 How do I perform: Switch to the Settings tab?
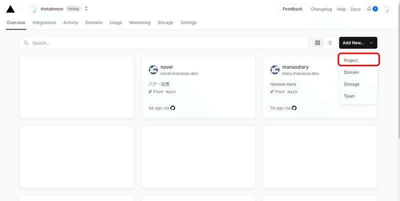pyautogui.click(x=188, y=22)
